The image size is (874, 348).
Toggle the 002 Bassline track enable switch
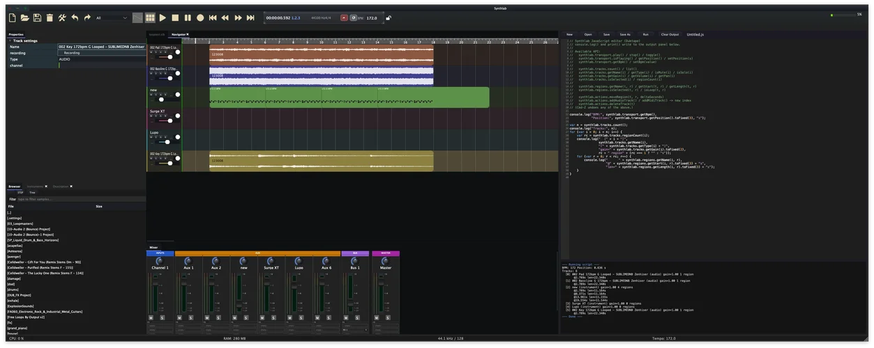(x=178, y=73)
